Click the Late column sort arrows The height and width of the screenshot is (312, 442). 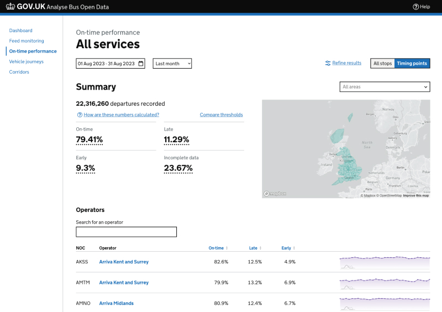point(260,248)
